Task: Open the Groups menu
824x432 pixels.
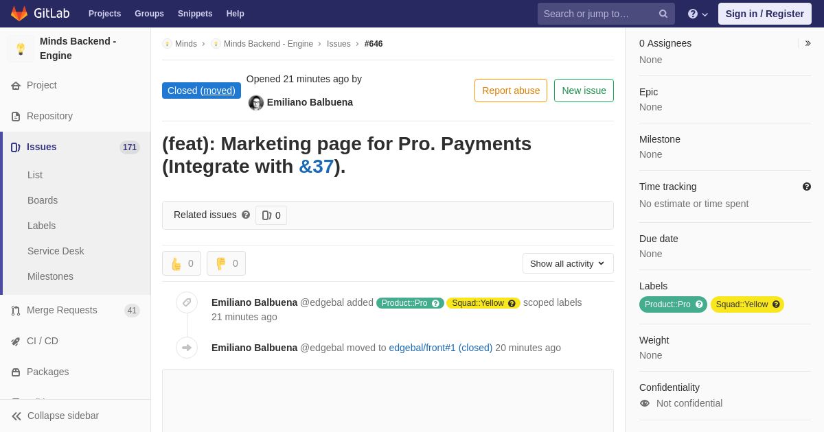Action: [x=149, y=14]
